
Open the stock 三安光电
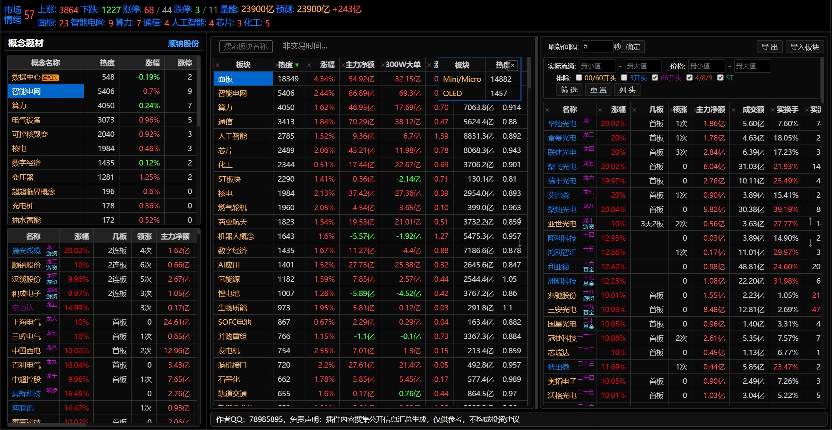click(562, 310)
